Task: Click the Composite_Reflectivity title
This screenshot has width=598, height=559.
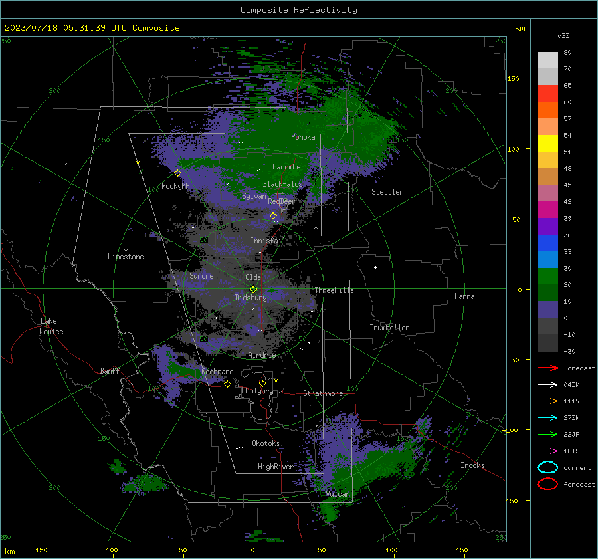Action: point(299,10)
